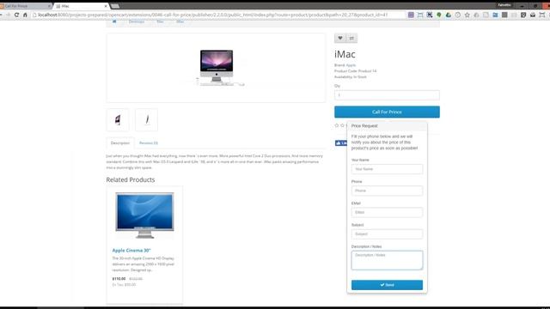Click the Call For Price button
The width and height of the screenshot is (550, 309).
click(x=387, y=112)
